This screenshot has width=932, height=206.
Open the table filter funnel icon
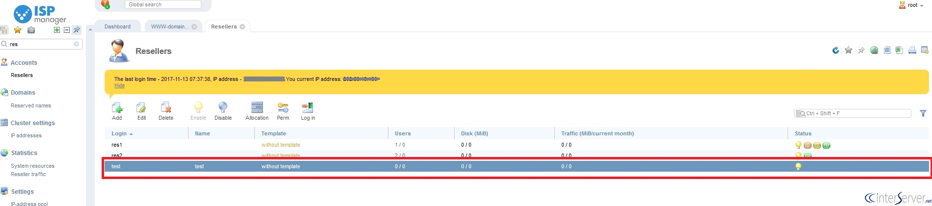[x=923, y=113]
